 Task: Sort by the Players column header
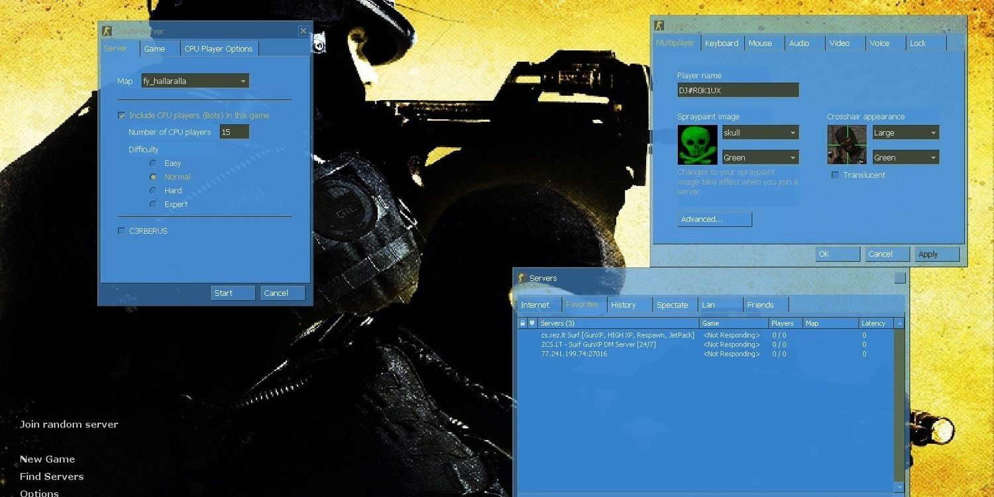(786, 323)
